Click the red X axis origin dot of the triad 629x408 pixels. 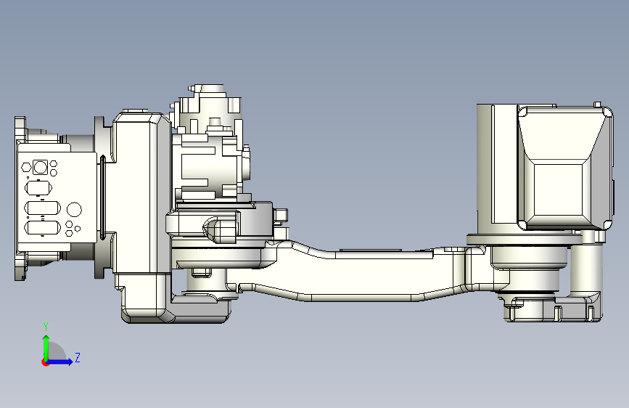click(44, 362)
